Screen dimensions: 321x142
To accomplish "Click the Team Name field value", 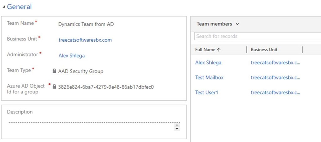I will [86, 24].
